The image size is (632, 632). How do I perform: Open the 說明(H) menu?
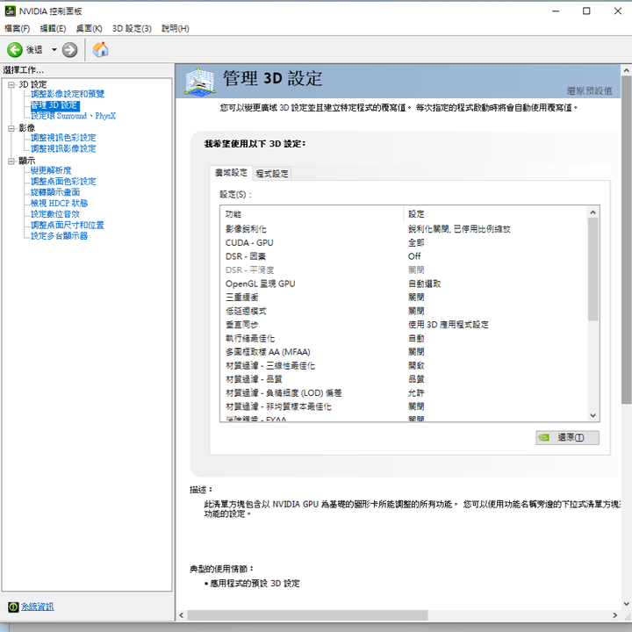coord(176,28)
